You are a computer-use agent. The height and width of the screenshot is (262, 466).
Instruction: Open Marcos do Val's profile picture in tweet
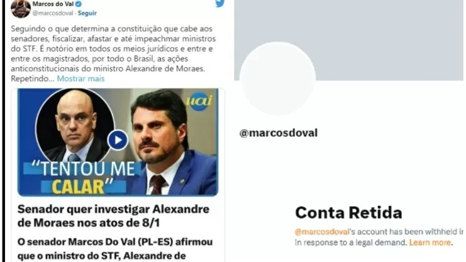(x=21, y=8)
